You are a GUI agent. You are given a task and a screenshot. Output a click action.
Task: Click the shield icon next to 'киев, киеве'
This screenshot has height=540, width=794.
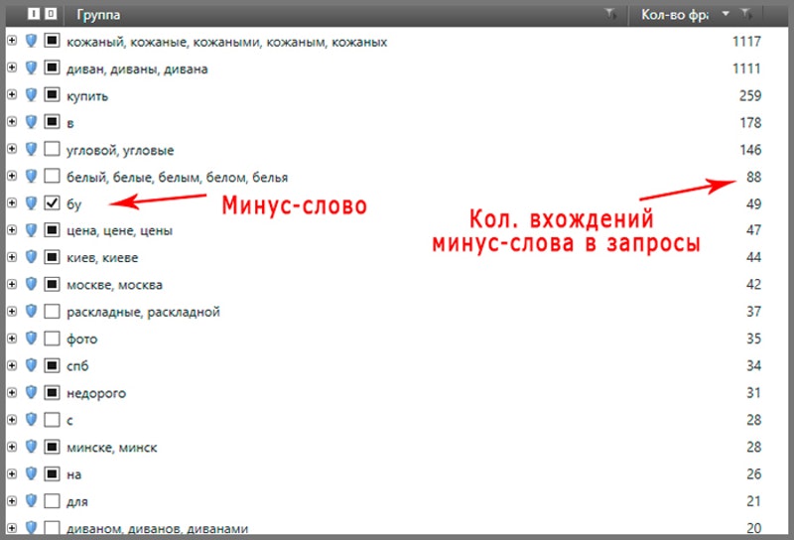coord(31,258)
